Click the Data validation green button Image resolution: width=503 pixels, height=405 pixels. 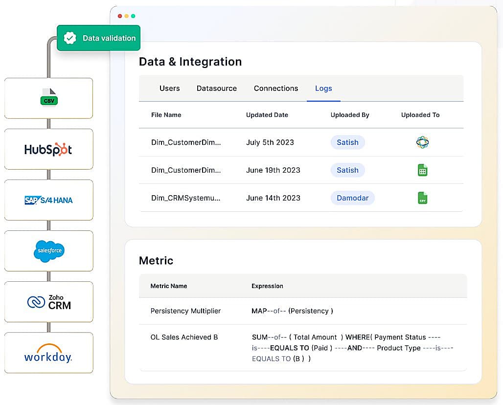(98, 38)
